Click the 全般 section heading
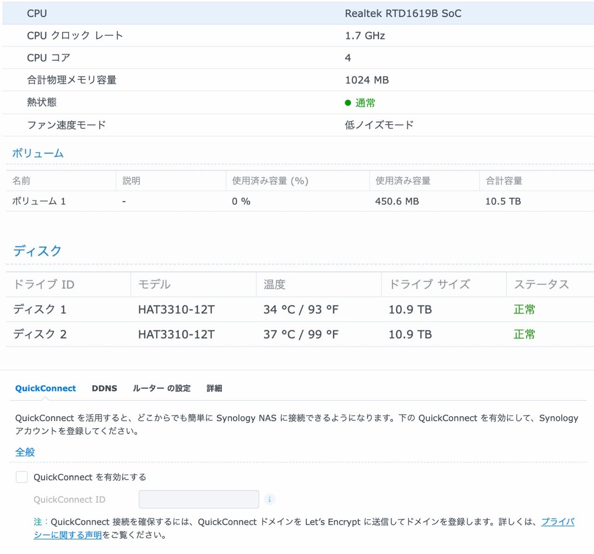This screenshot has height=554, width=594. (25, 452)
